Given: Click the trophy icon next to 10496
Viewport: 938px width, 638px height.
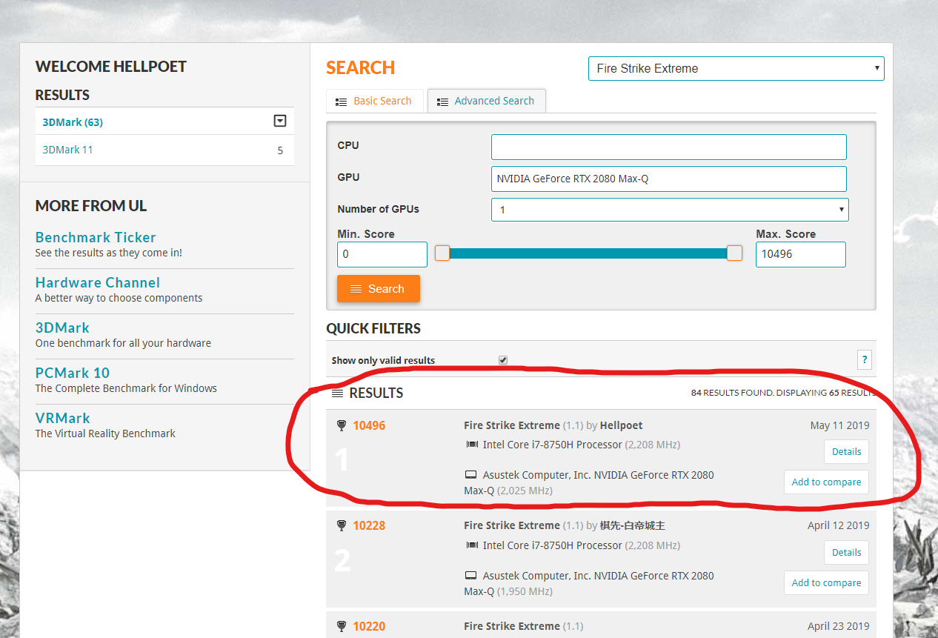Looking at the screenshot, I should 342,425.
